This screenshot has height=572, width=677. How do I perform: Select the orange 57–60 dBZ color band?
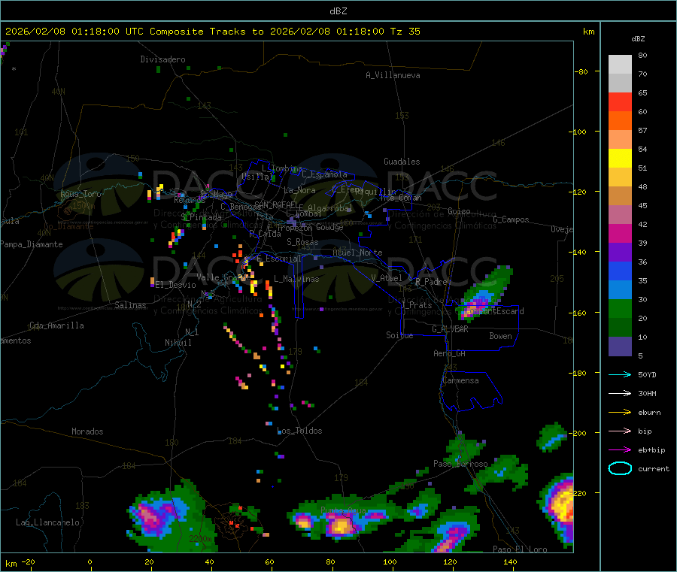point(620,121)
